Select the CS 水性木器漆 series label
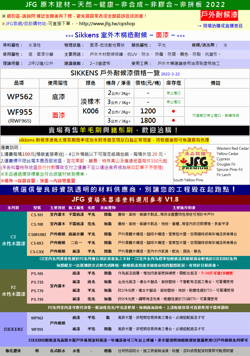This screenshot has height=356, width=250. pyautogui.click(x=13, y=240)
